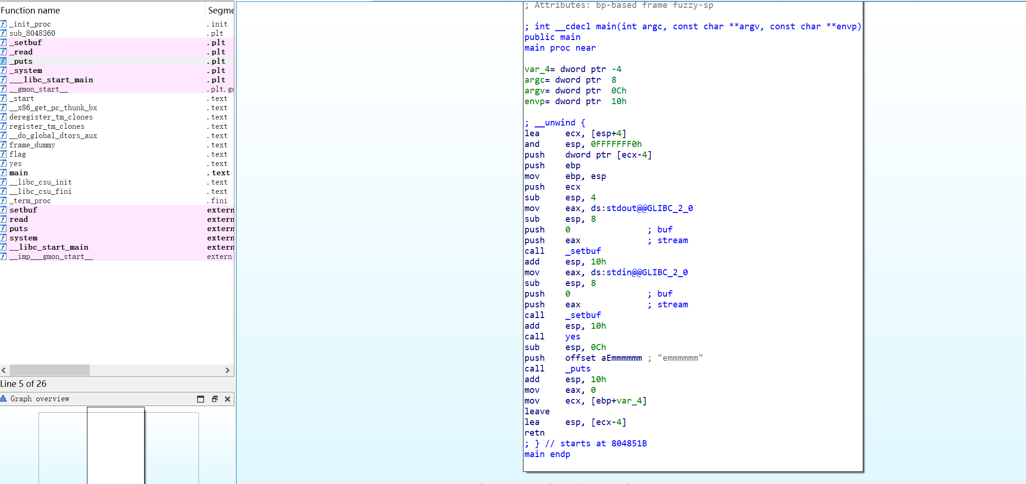Click the function icon beside _term_proc
The width and height of the screenshot is (1026, 484).
point(3,200)
